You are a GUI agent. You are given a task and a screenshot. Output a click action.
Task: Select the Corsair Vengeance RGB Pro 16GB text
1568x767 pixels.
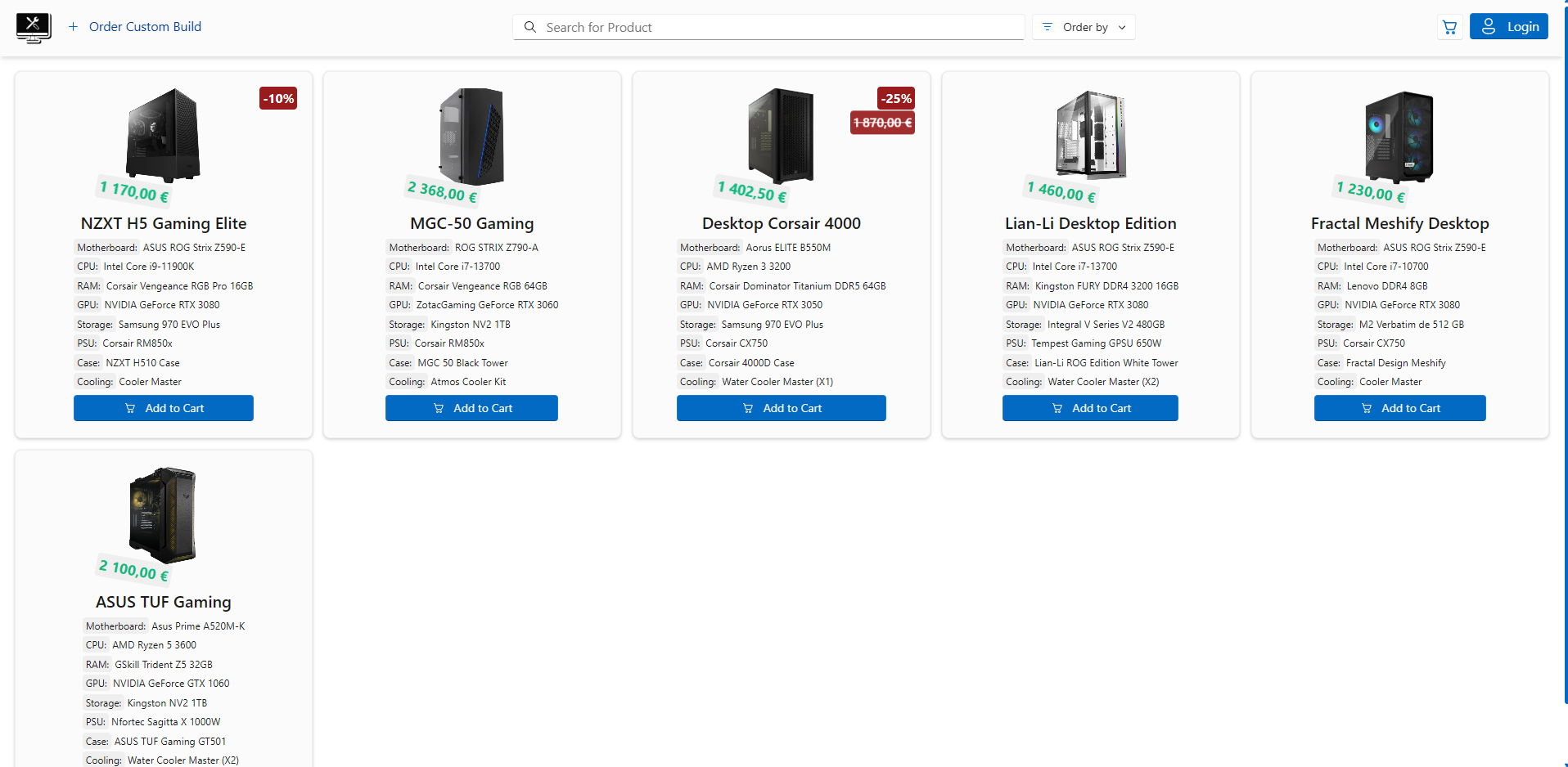pyautogui.click(x=180, y=286)
